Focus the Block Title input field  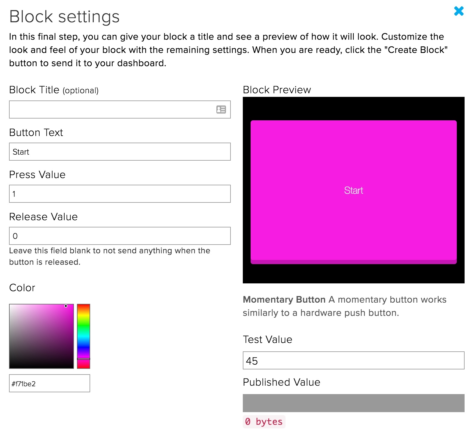(x=120, y=110)
